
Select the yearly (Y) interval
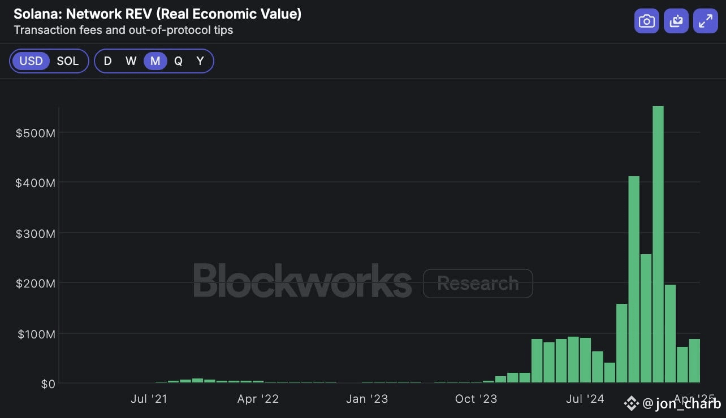(200, 61)
